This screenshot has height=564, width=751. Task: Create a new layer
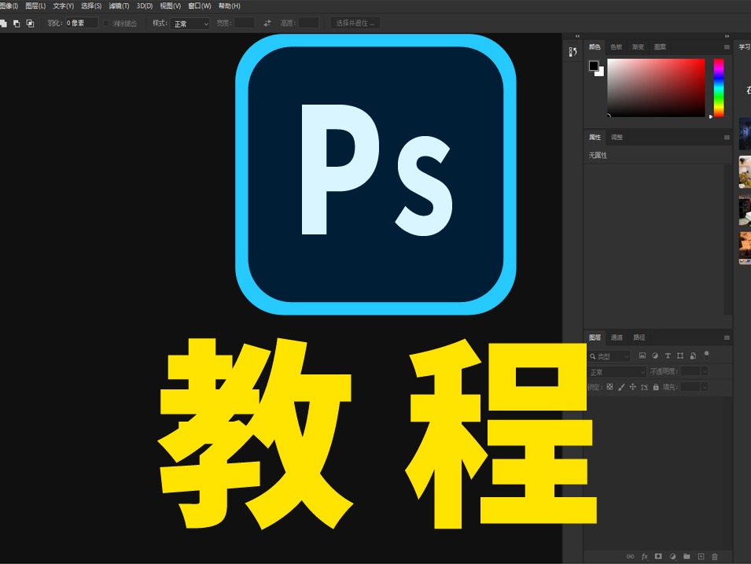tap(701, 556)
